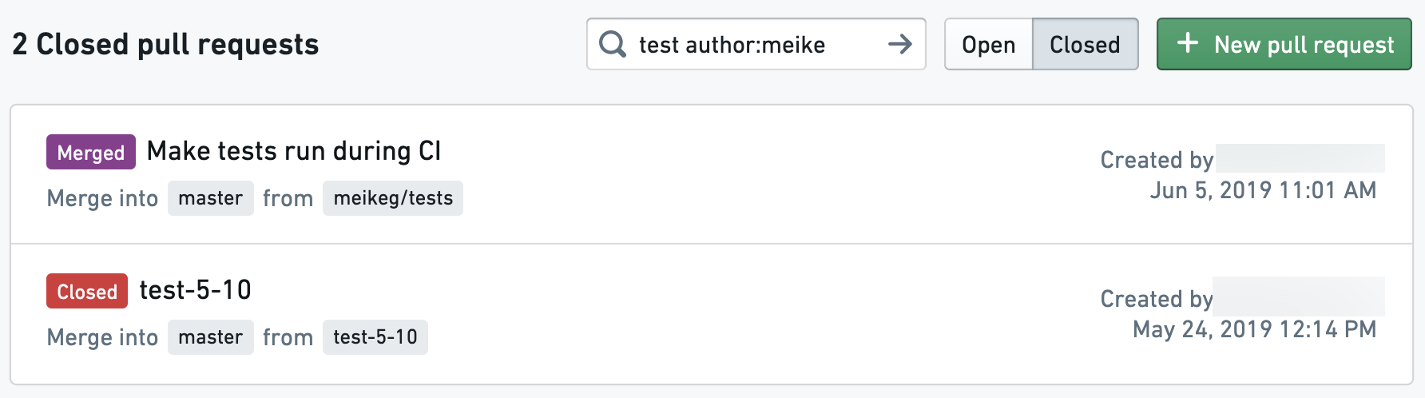Click master branch tag in first pull request
Viewport: 1425px width, 398px height.
pos(211,198)
